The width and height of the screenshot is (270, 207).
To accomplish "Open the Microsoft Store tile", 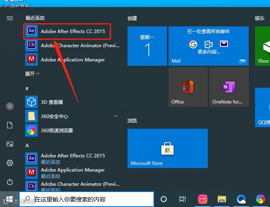I will point(168,148).
